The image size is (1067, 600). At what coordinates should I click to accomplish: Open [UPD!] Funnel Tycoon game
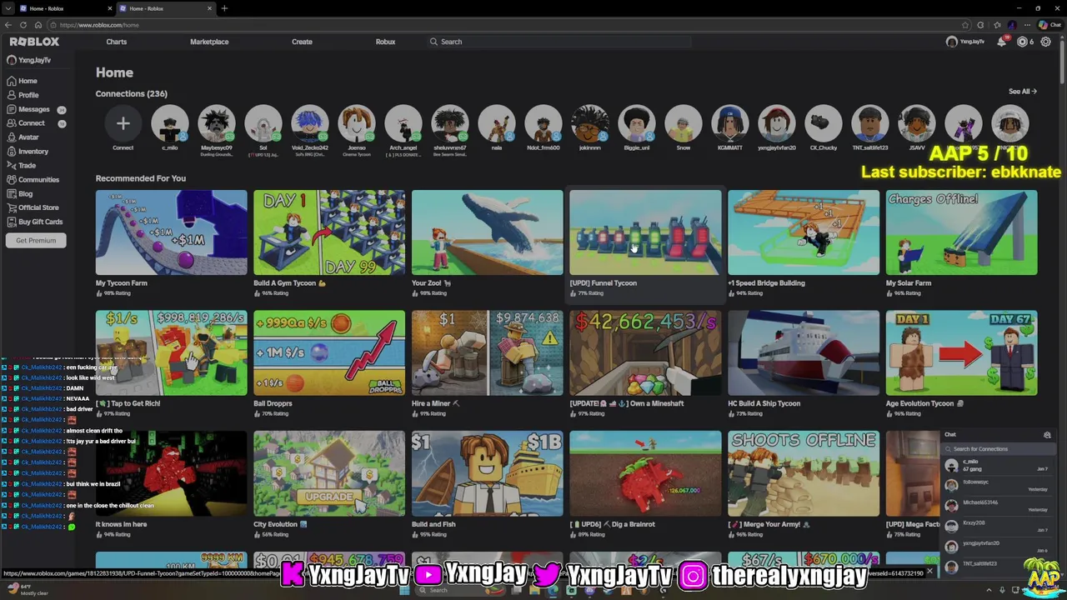645,232
